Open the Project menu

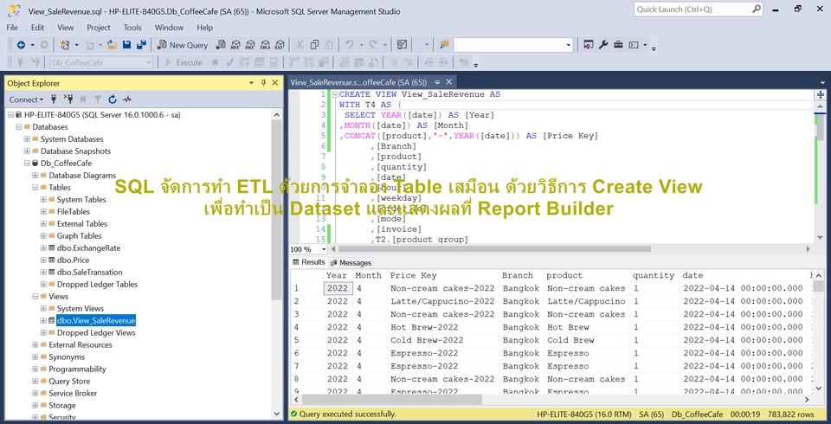(x=99, y=28)
